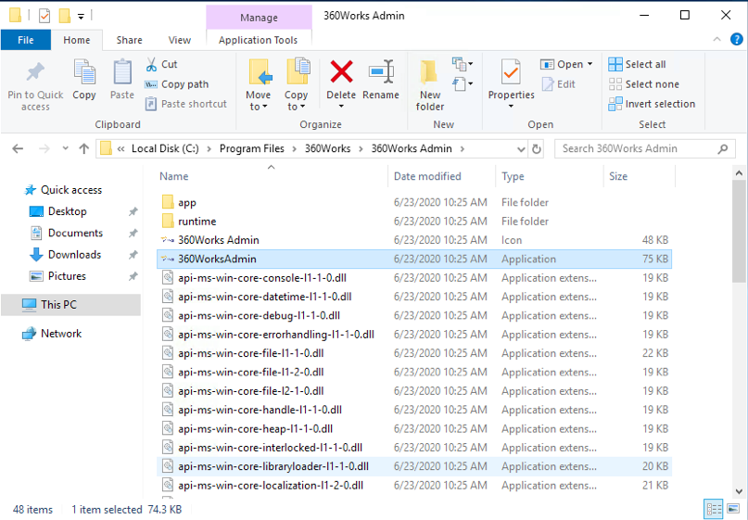The width and height of the screenshot is (748, 520).
Task: Expand the Properties dropdown arrow
Action: click(x=511, y=106)
